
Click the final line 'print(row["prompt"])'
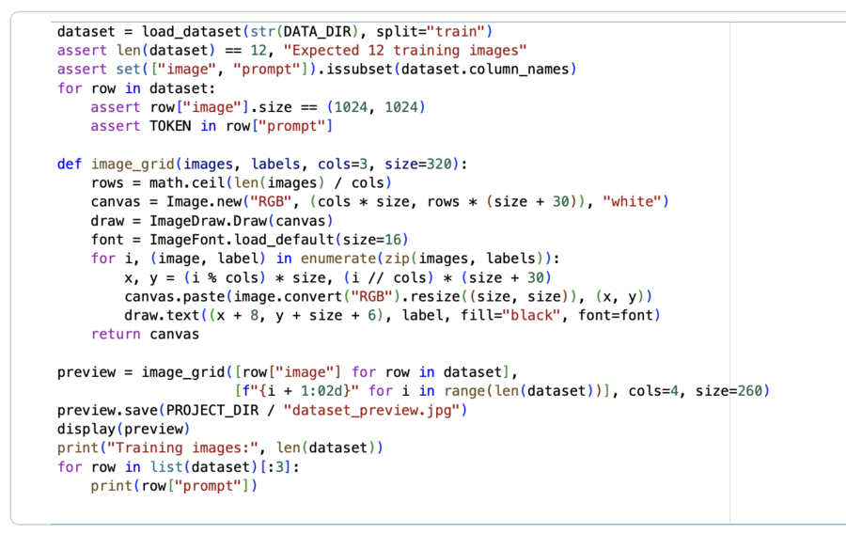click(174, 486)
